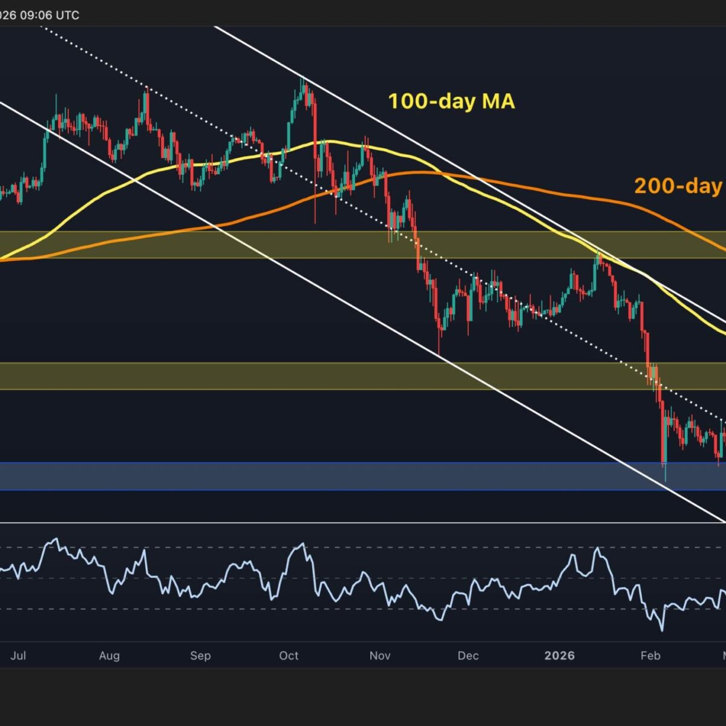Viewport: 726px width, 726px height.
Task: Select the Jul label on time axis
Action: (18, 655)
